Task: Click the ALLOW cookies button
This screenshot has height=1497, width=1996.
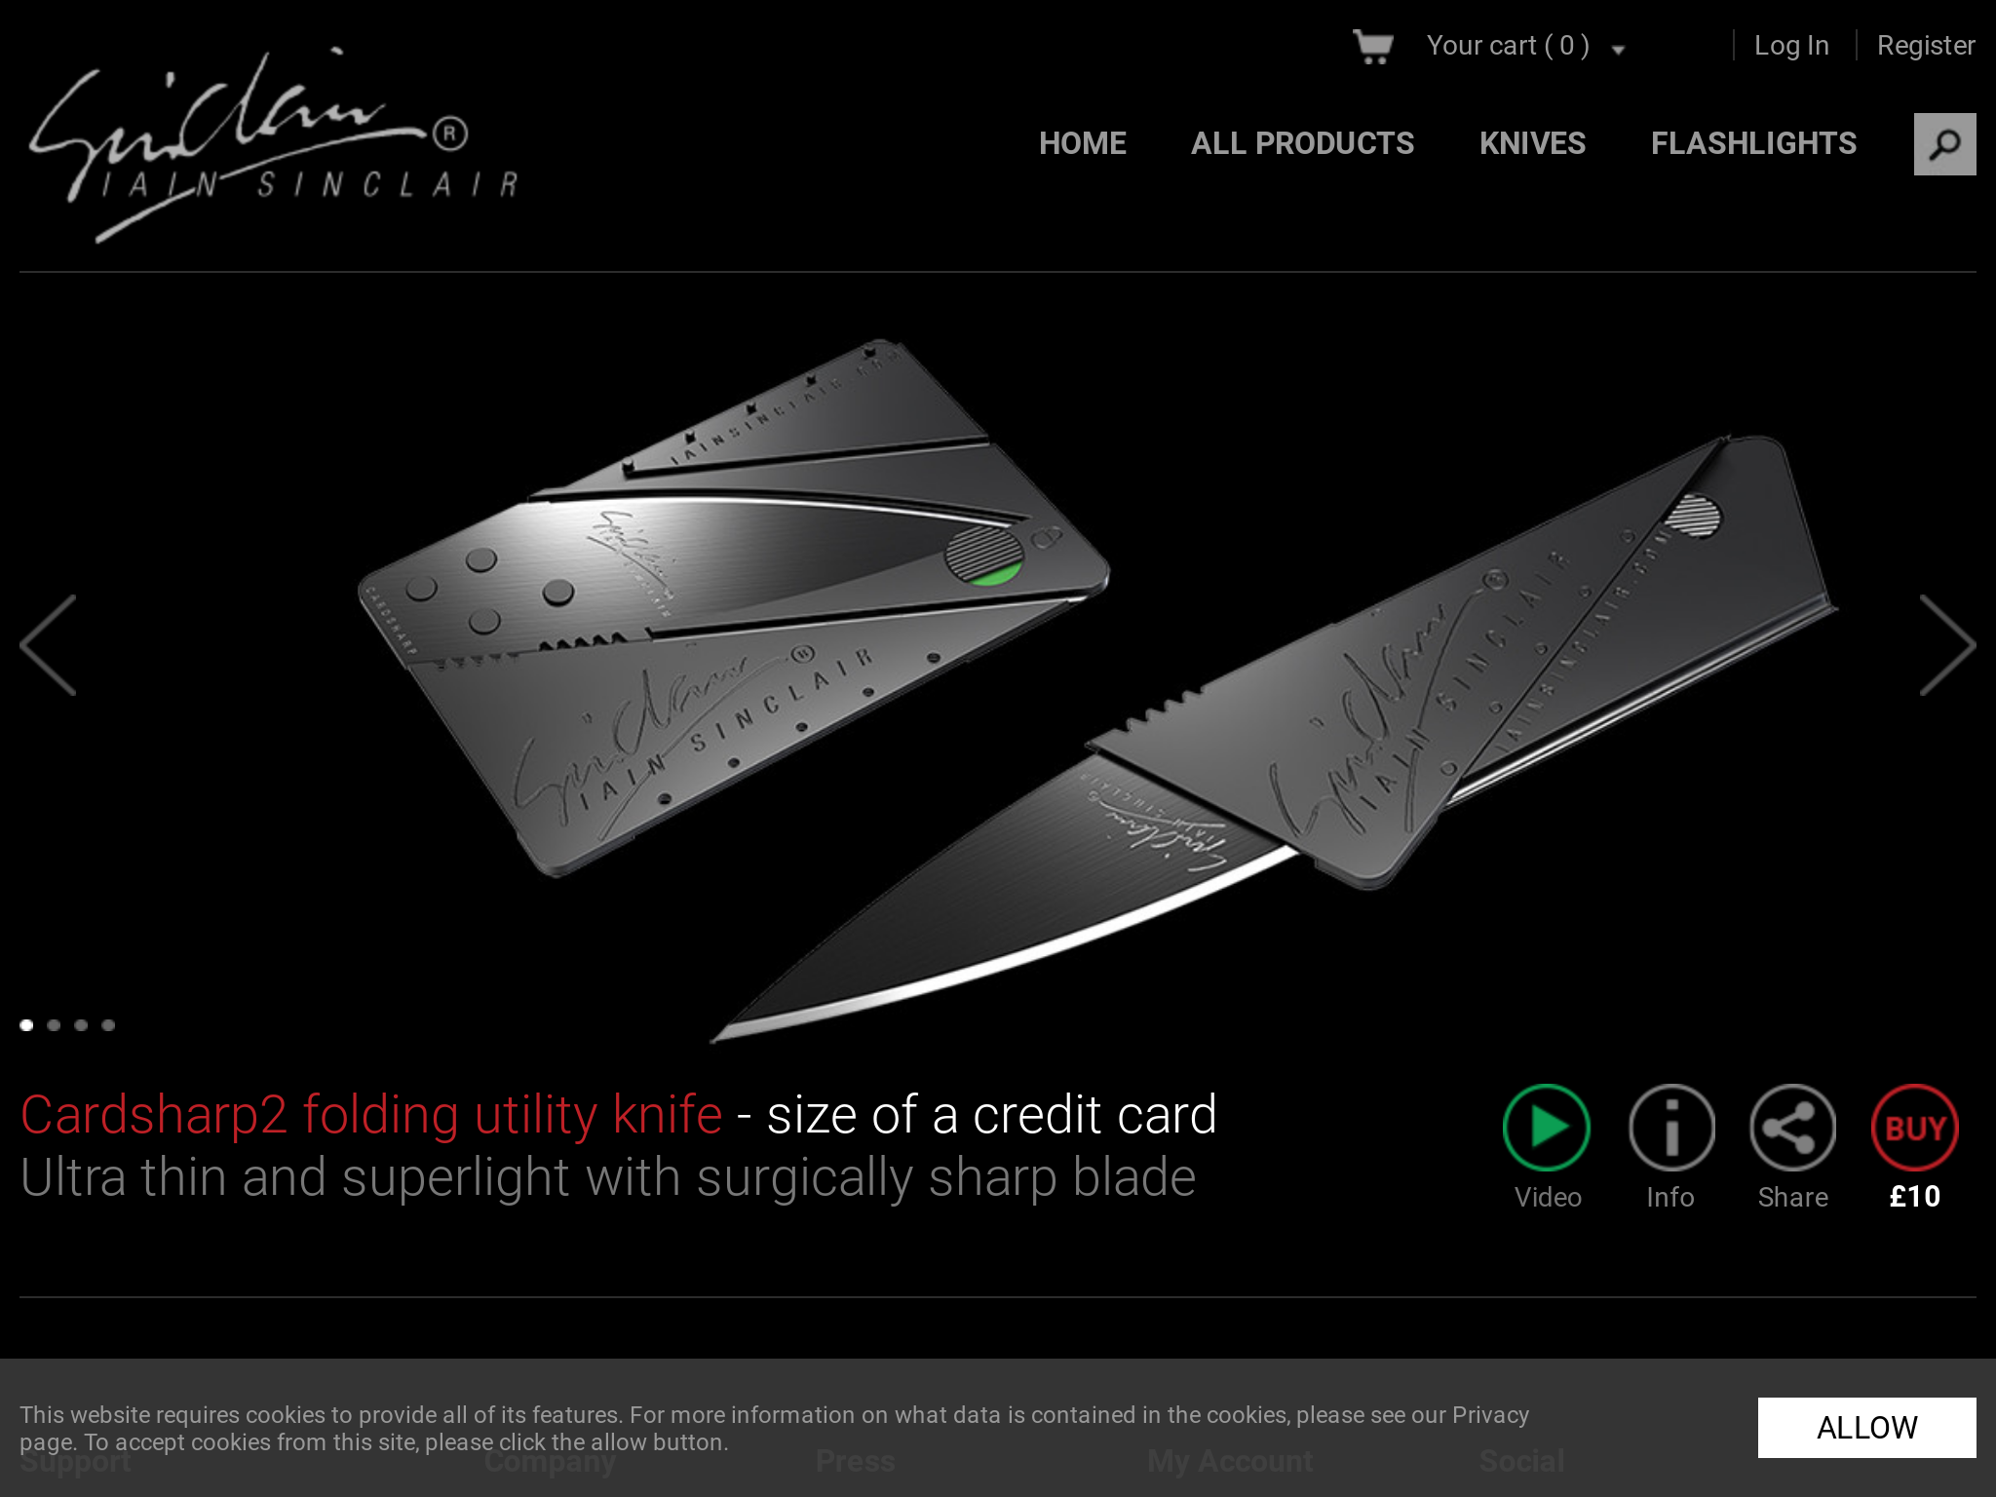Action: (1866, 1427)
